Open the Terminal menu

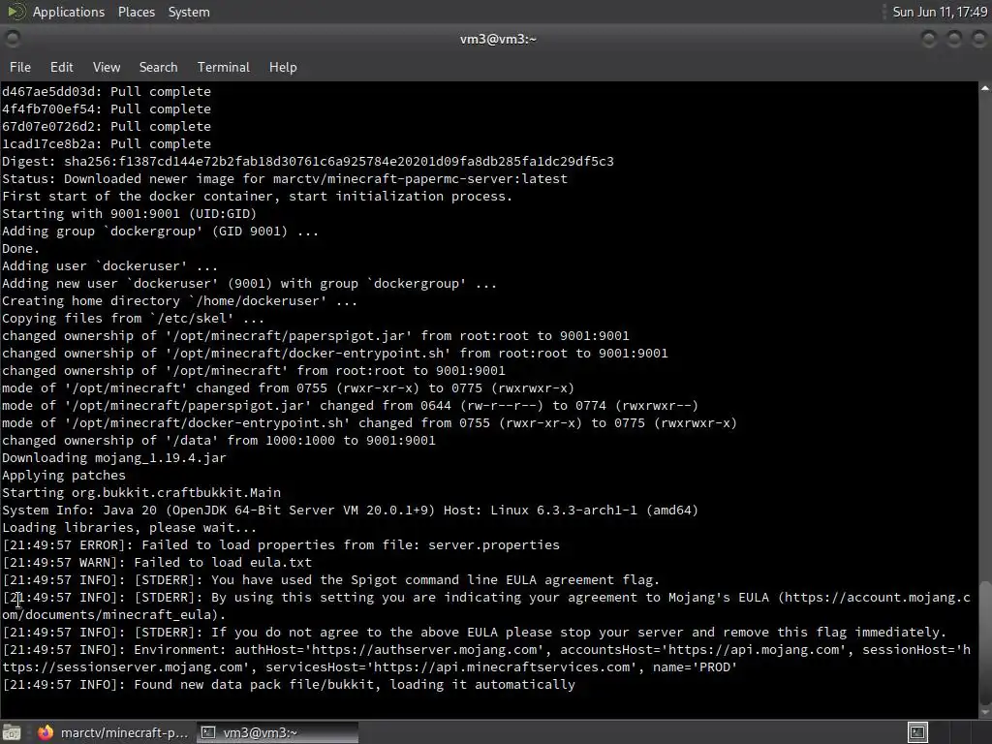(224, 67)
